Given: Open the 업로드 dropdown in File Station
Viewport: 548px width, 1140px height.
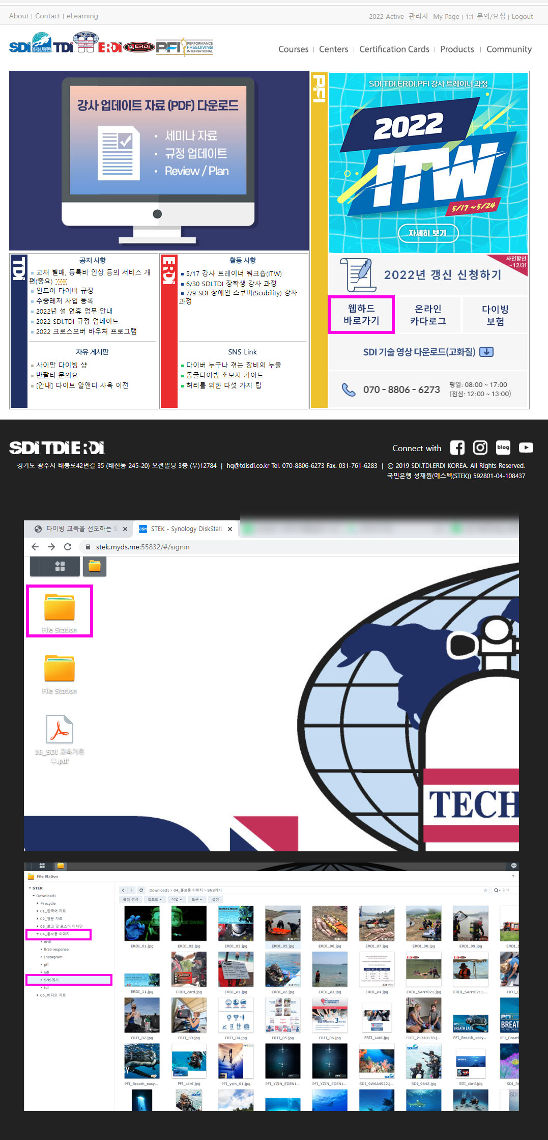Looking at the screenshot, I should [x=154, y=900].
